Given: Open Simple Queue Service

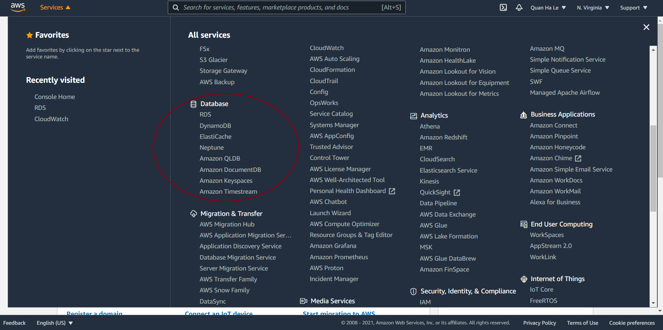Looking at the screenshot, I should tap(560, 70).
